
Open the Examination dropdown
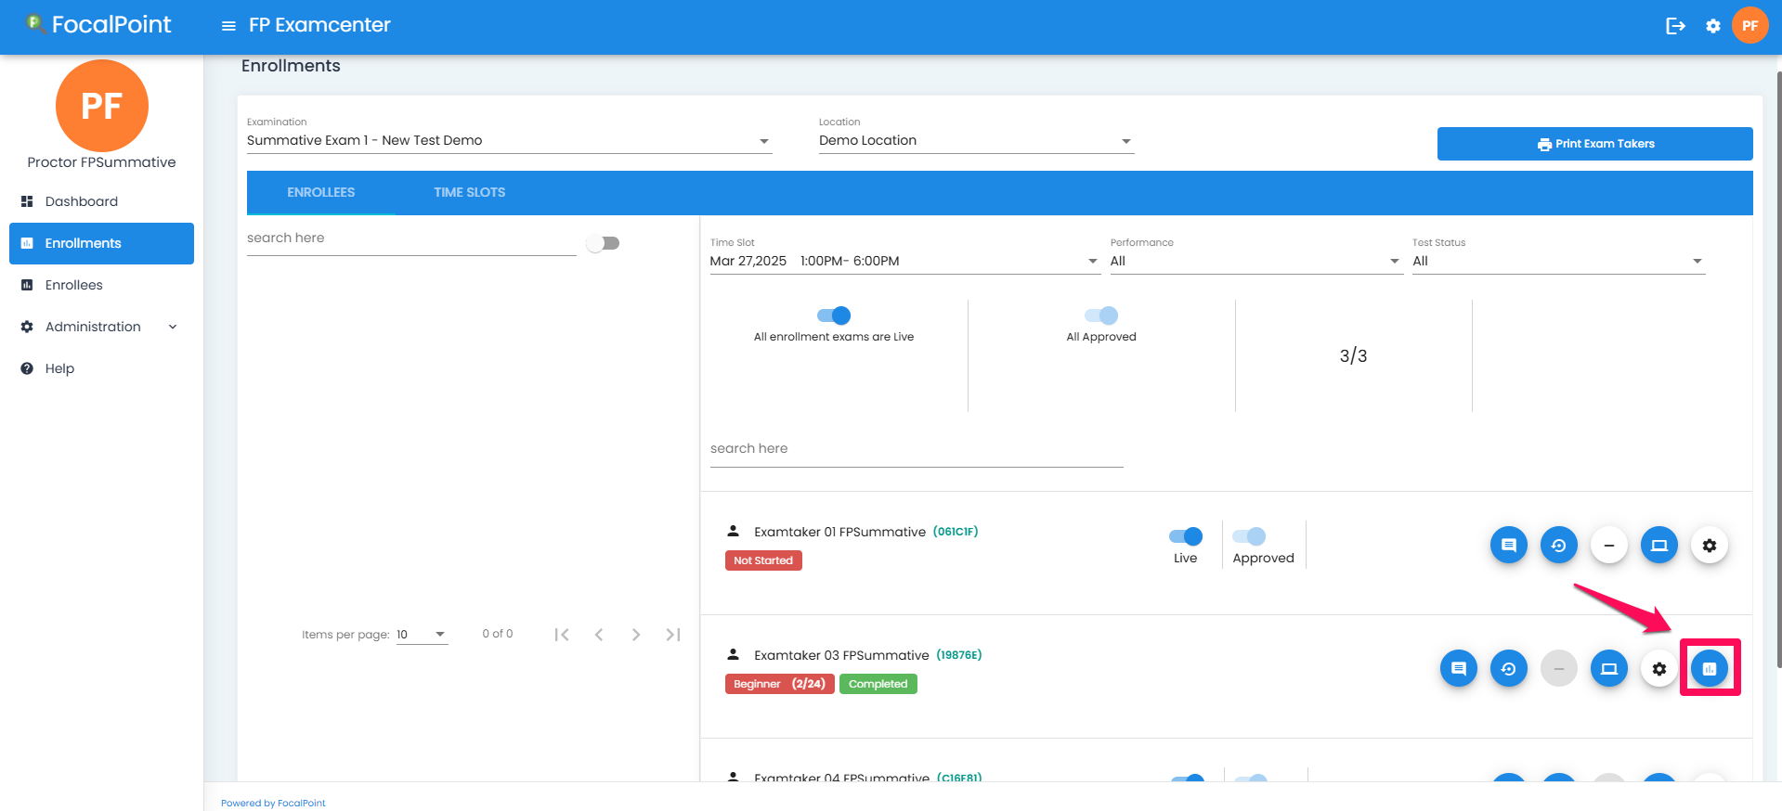coord(508,141)
